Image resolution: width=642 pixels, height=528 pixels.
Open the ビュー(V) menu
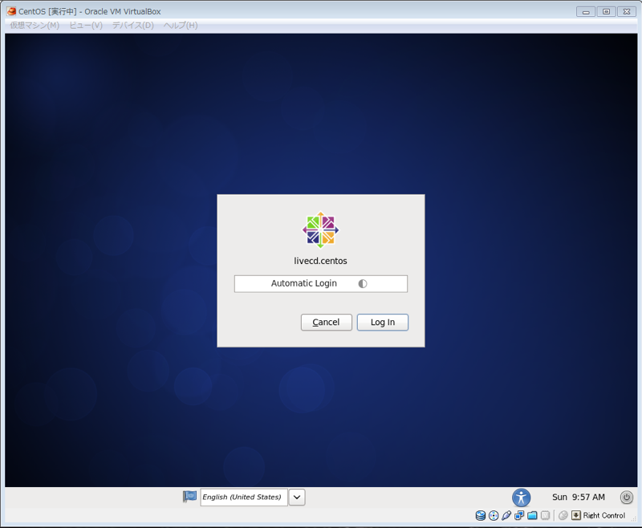(x=86, y=26)
